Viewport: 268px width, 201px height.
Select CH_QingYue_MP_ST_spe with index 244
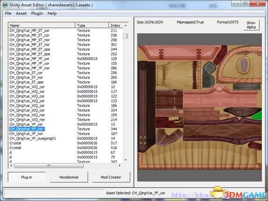point(65,50)
